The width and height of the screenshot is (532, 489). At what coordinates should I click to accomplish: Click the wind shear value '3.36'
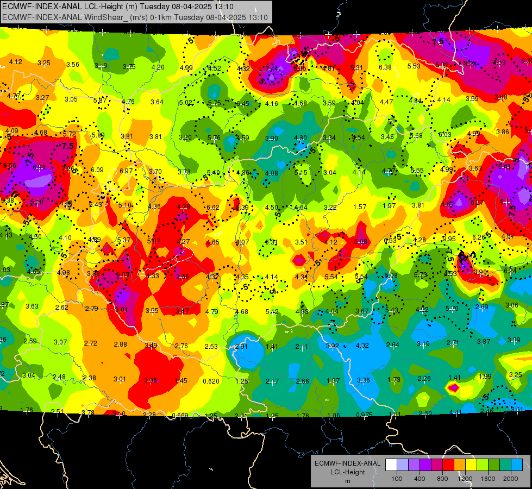click(364, 380)
